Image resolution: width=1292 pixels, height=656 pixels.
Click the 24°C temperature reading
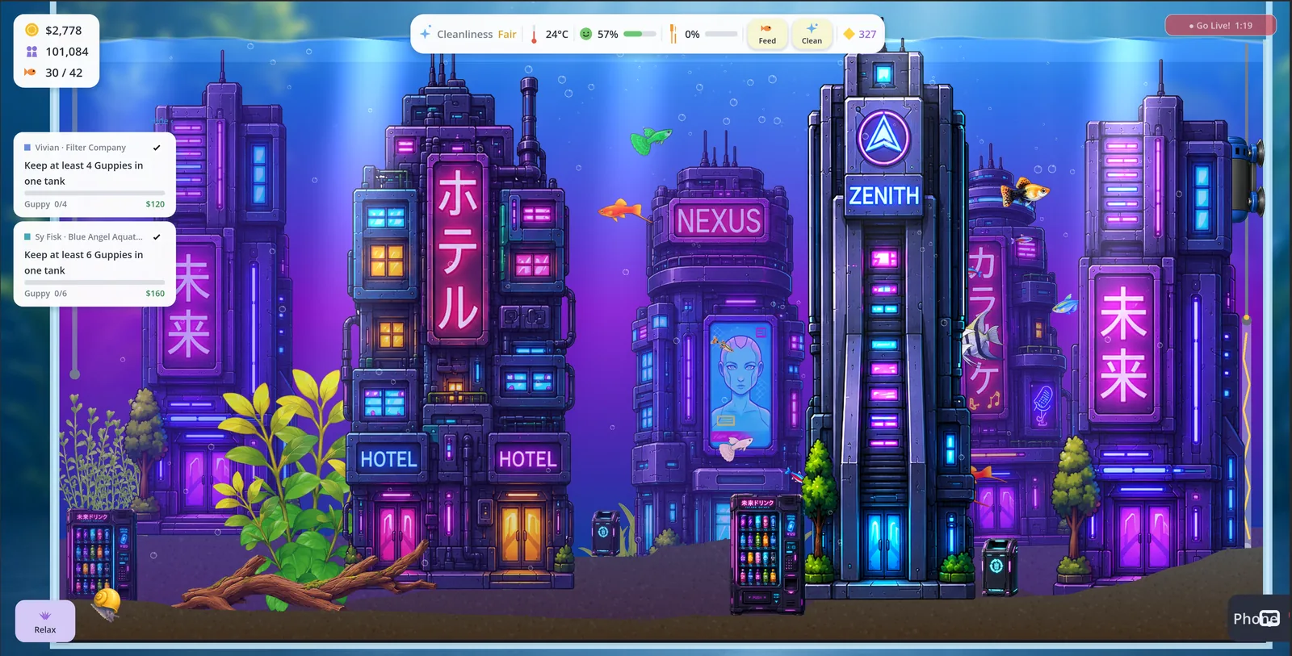556,34
